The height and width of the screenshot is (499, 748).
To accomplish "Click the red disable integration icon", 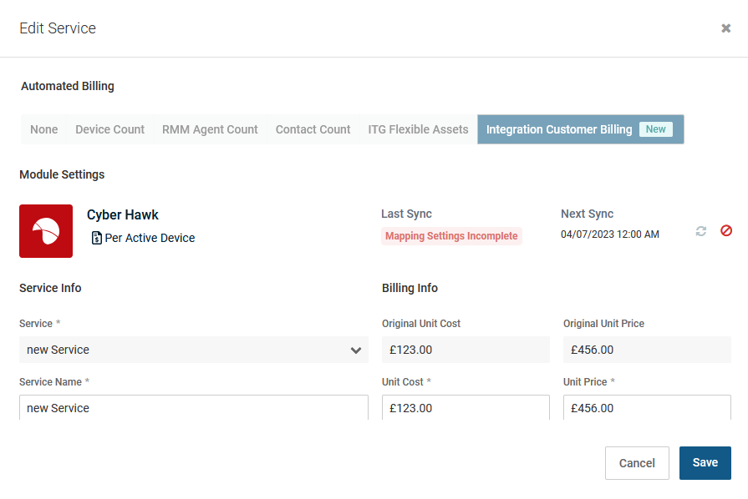I will click(726, 231).
